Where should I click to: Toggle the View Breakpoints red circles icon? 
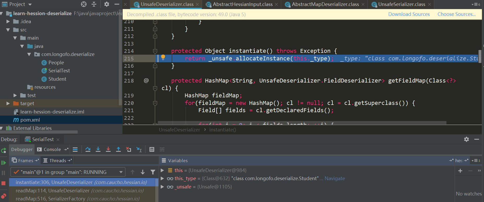pos(3,196)
